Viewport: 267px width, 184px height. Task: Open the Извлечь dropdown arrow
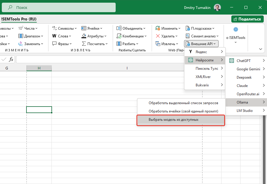click(177, 44)
